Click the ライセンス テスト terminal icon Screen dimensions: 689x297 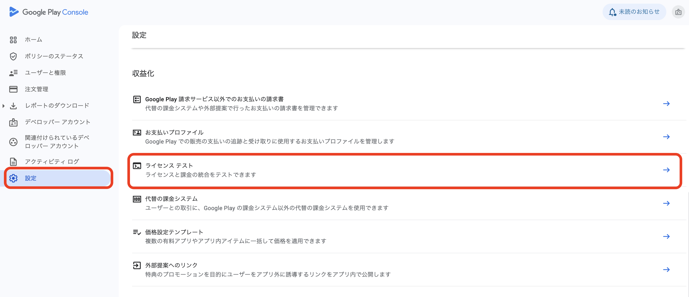(x=137, y=166)
